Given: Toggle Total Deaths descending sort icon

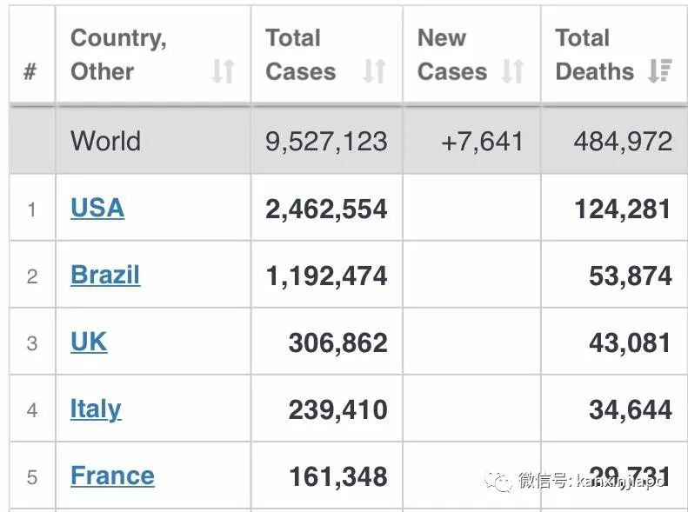Looking at the screenshot, I should click(x=660, y=71).
